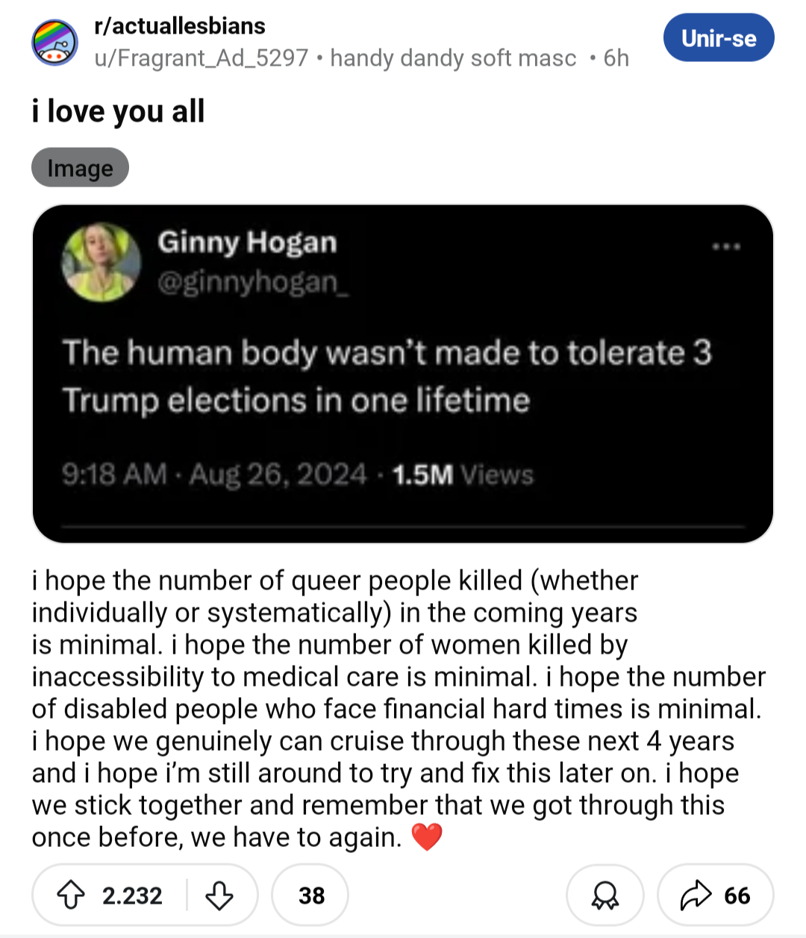Click the share arrow icon

(696, 895)
